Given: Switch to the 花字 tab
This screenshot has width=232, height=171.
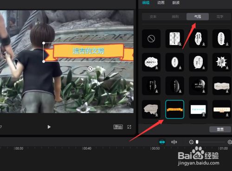Looking at the screenshot, I should (220, 17).
